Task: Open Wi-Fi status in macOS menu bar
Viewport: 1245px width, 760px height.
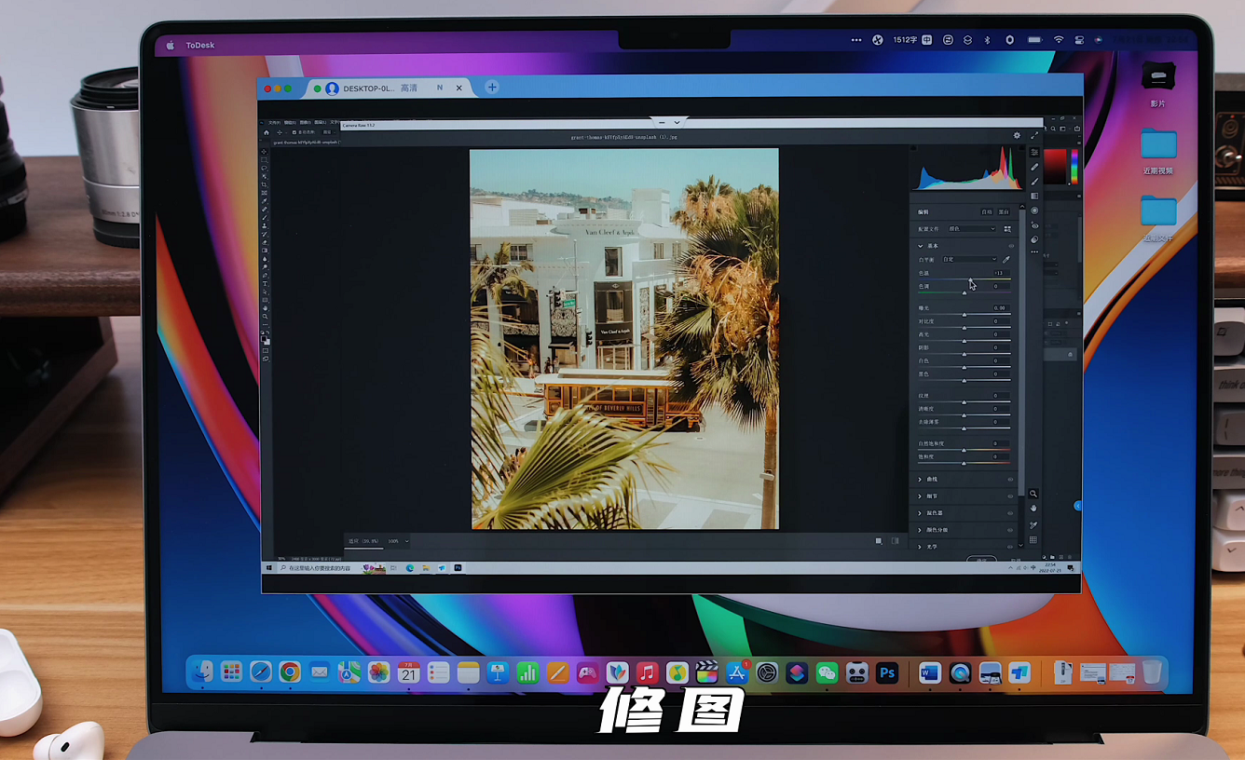Action: [1059, 40]
